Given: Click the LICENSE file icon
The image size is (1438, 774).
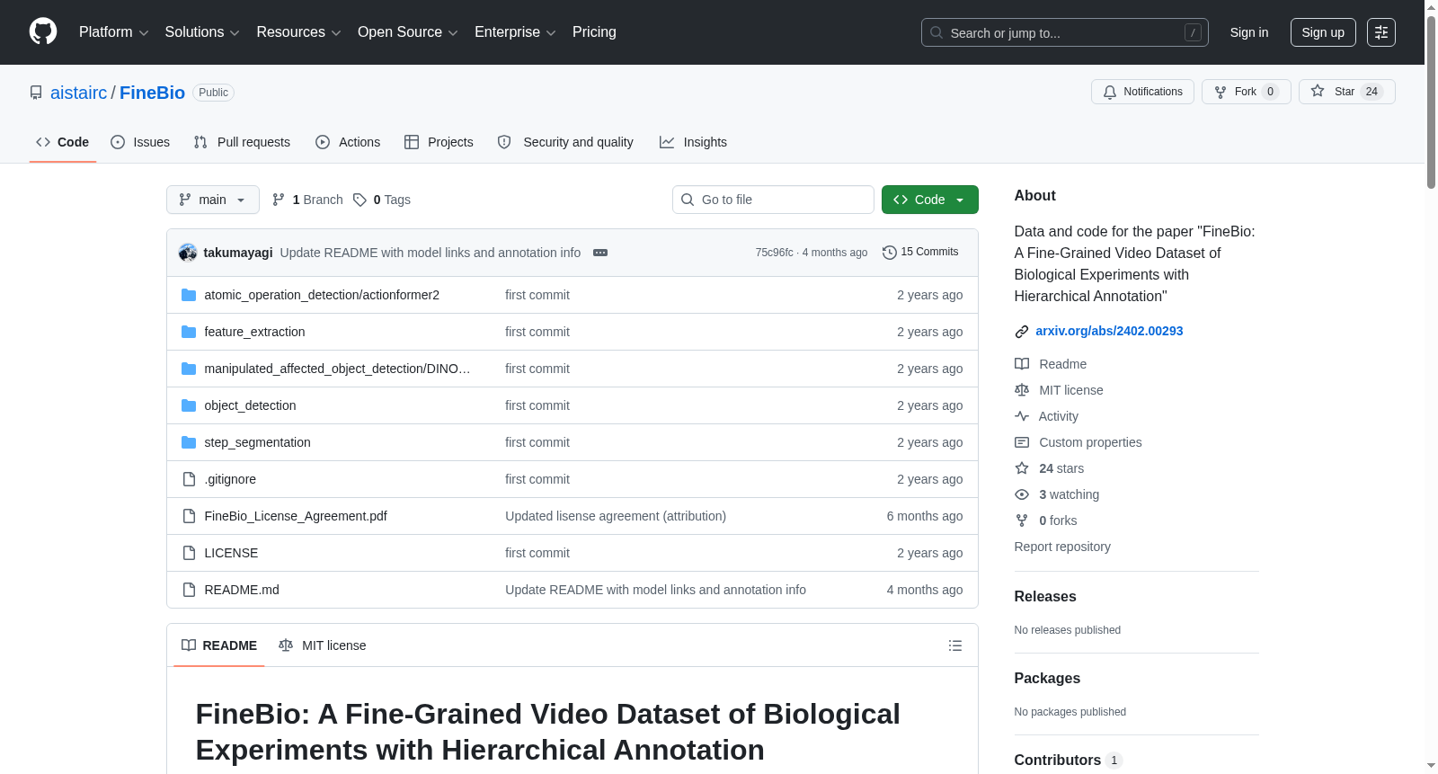Looking at the screenshot, I should [x=189, y=553].
